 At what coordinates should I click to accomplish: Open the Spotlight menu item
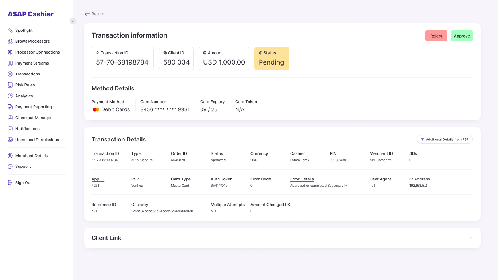[24, 30]
